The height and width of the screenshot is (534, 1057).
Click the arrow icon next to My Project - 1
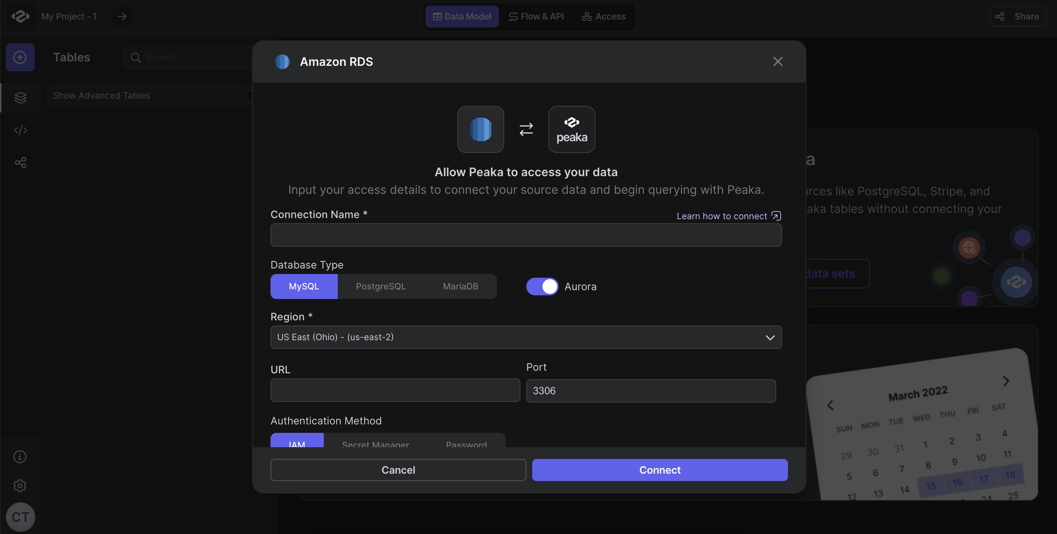click(x=122, y=17)
